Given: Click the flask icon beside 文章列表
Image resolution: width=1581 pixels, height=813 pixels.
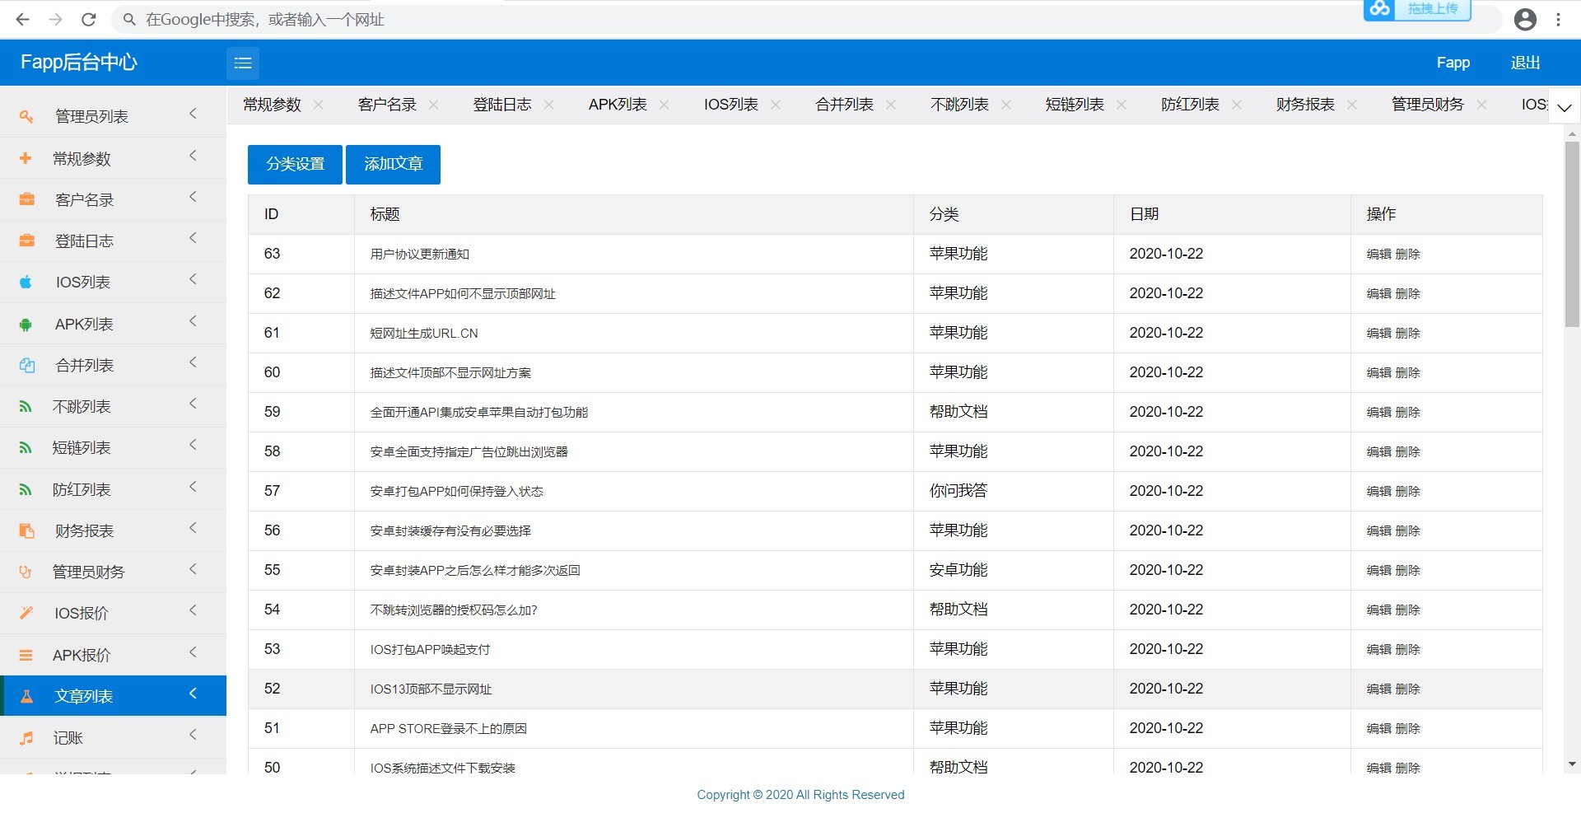Looking at the screenshot, I should (26, 697).
